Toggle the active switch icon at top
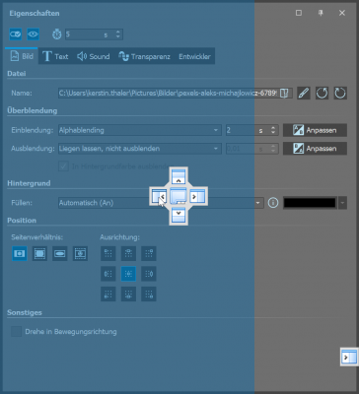 tap(16, 34)
